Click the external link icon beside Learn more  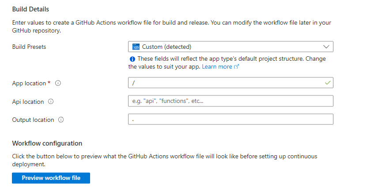[236, 67]
